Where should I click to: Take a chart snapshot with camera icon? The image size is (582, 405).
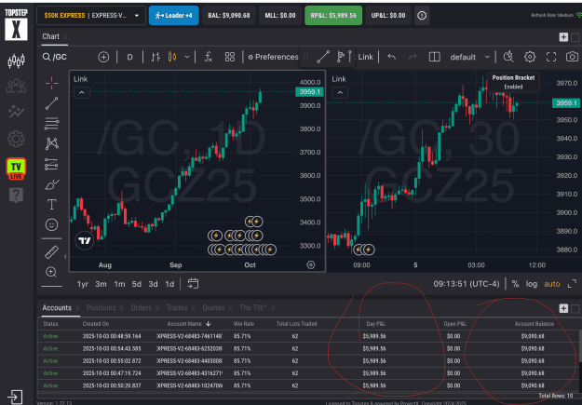point(572,57)
